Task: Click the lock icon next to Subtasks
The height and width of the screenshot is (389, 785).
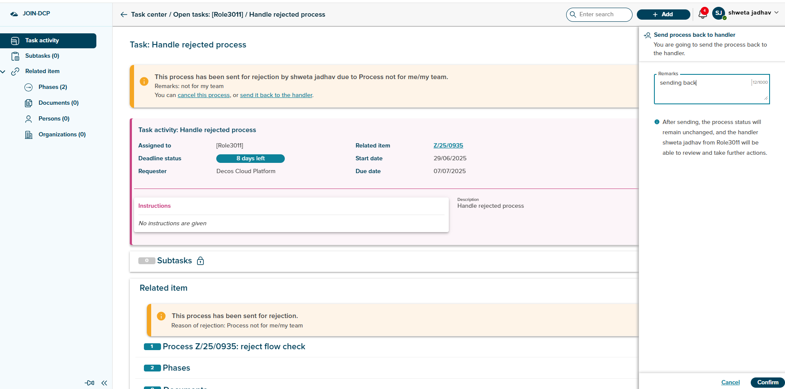Action: coord(200,261)
